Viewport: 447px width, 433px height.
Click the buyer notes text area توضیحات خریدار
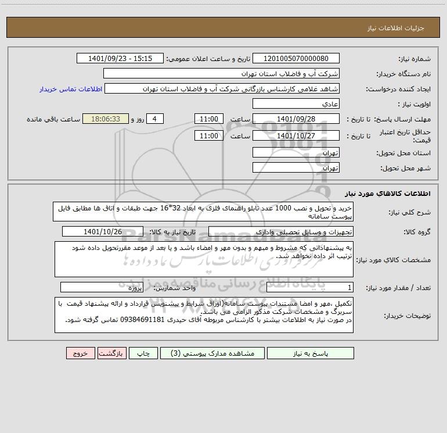coord(204,315)
